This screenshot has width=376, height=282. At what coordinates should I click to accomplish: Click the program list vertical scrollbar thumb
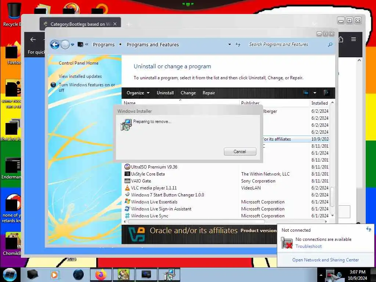click(332, 197)
